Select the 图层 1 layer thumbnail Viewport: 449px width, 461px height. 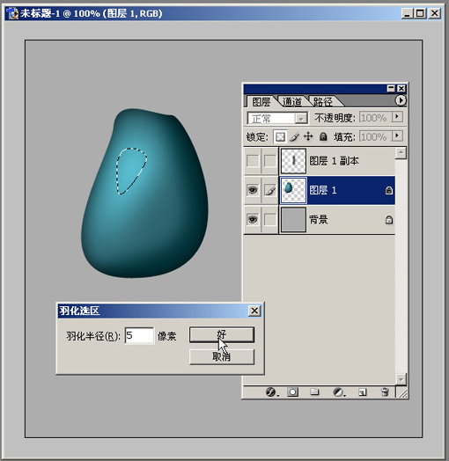click(293, 190)
